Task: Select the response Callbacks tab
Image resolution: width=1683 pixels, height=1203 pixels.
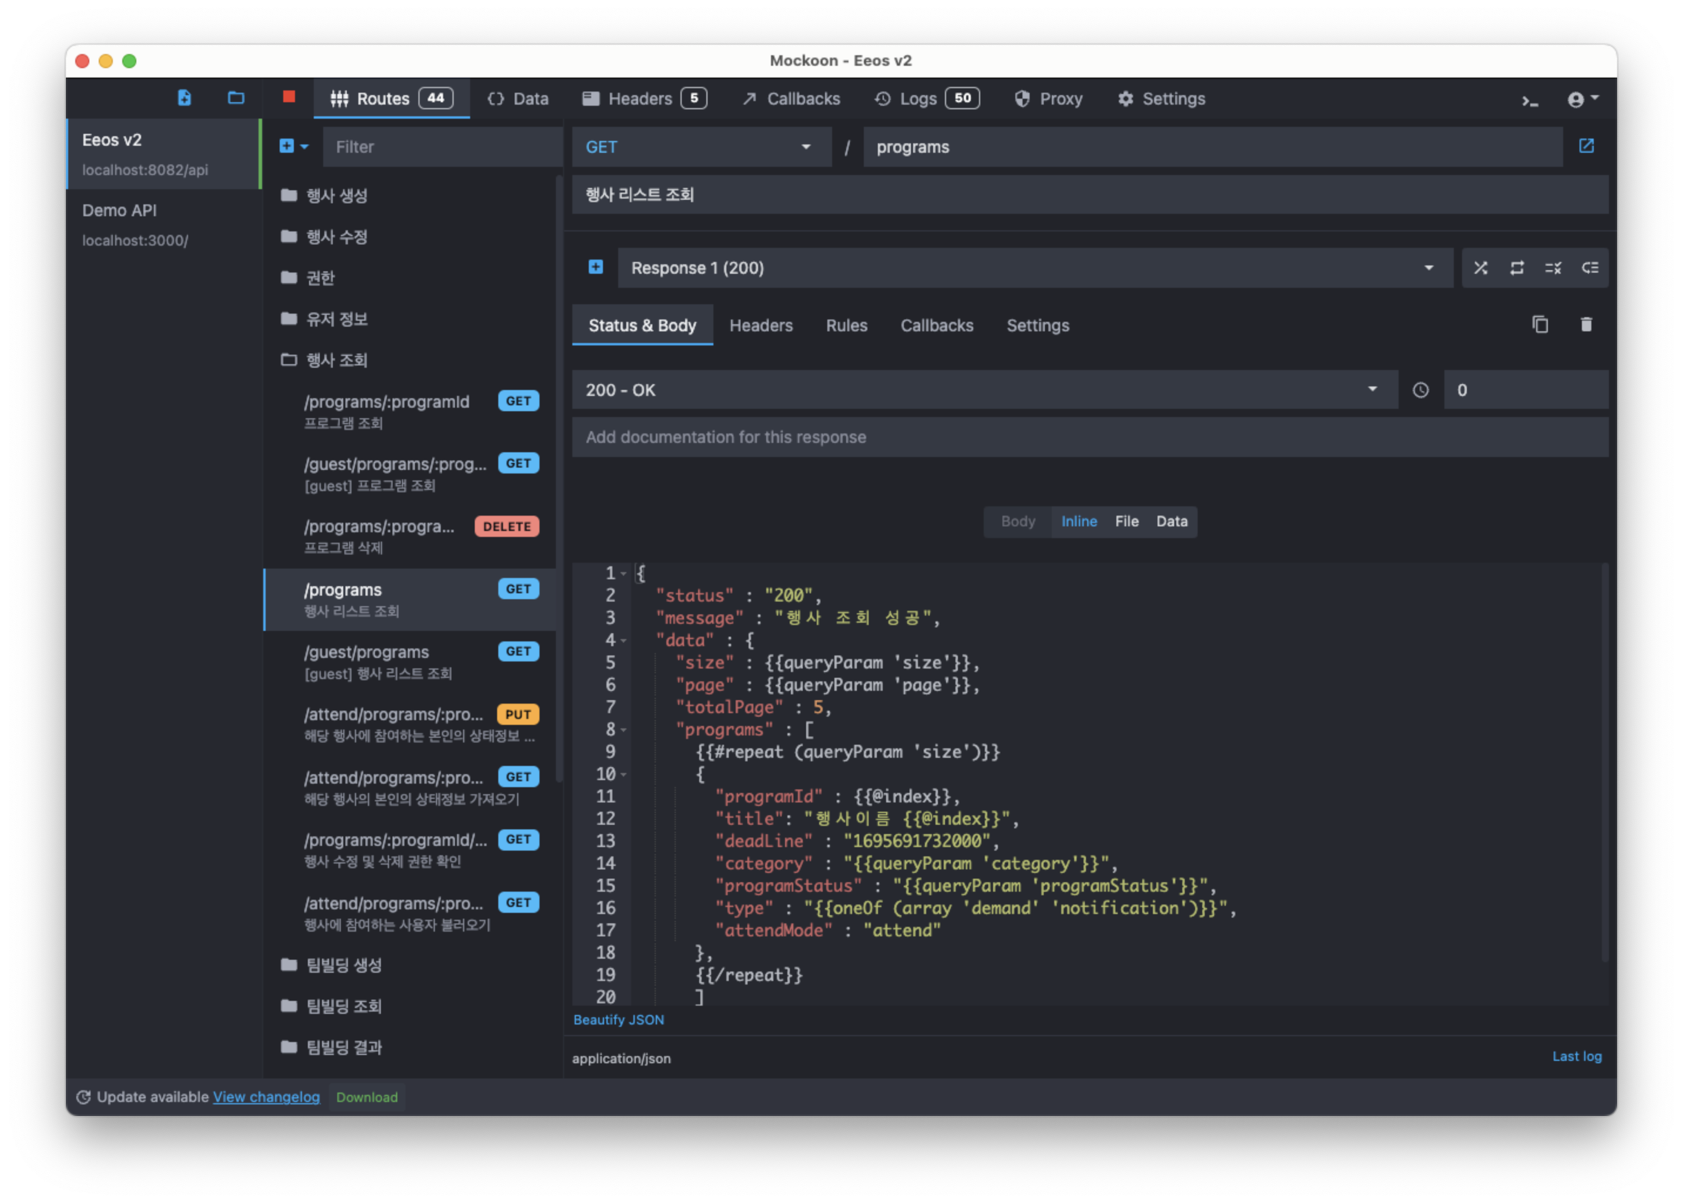Action: click(x=937, y=325)
